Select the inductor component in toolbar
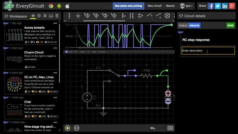 point(69,16)
